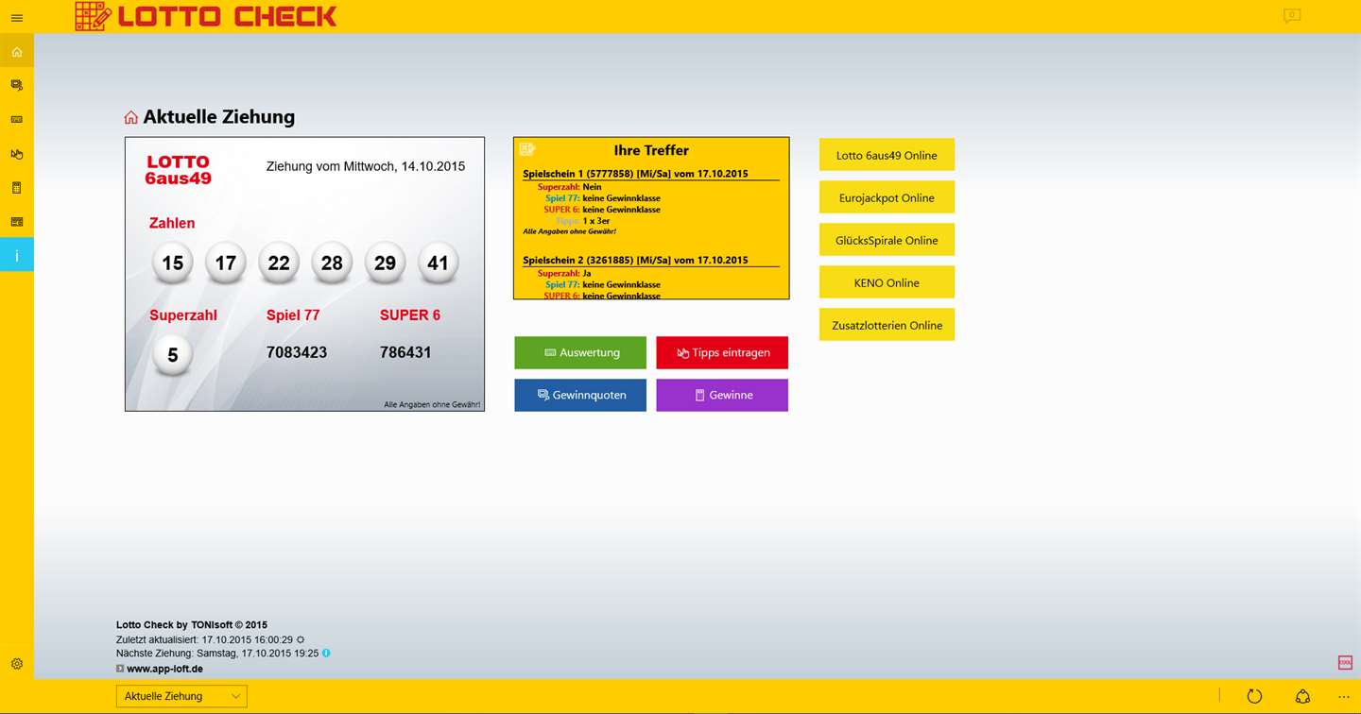Click the '1 x 3er' Tipps result
The width and height of the screenshot is (1361, 714).
point(595,221)
